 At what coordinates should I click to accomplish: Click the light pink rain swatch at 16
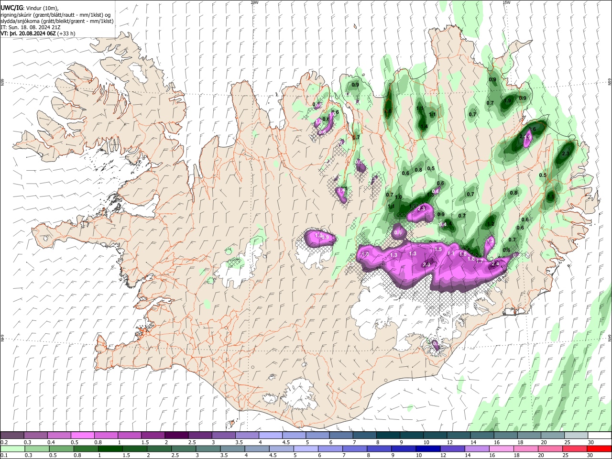point(501,448)
